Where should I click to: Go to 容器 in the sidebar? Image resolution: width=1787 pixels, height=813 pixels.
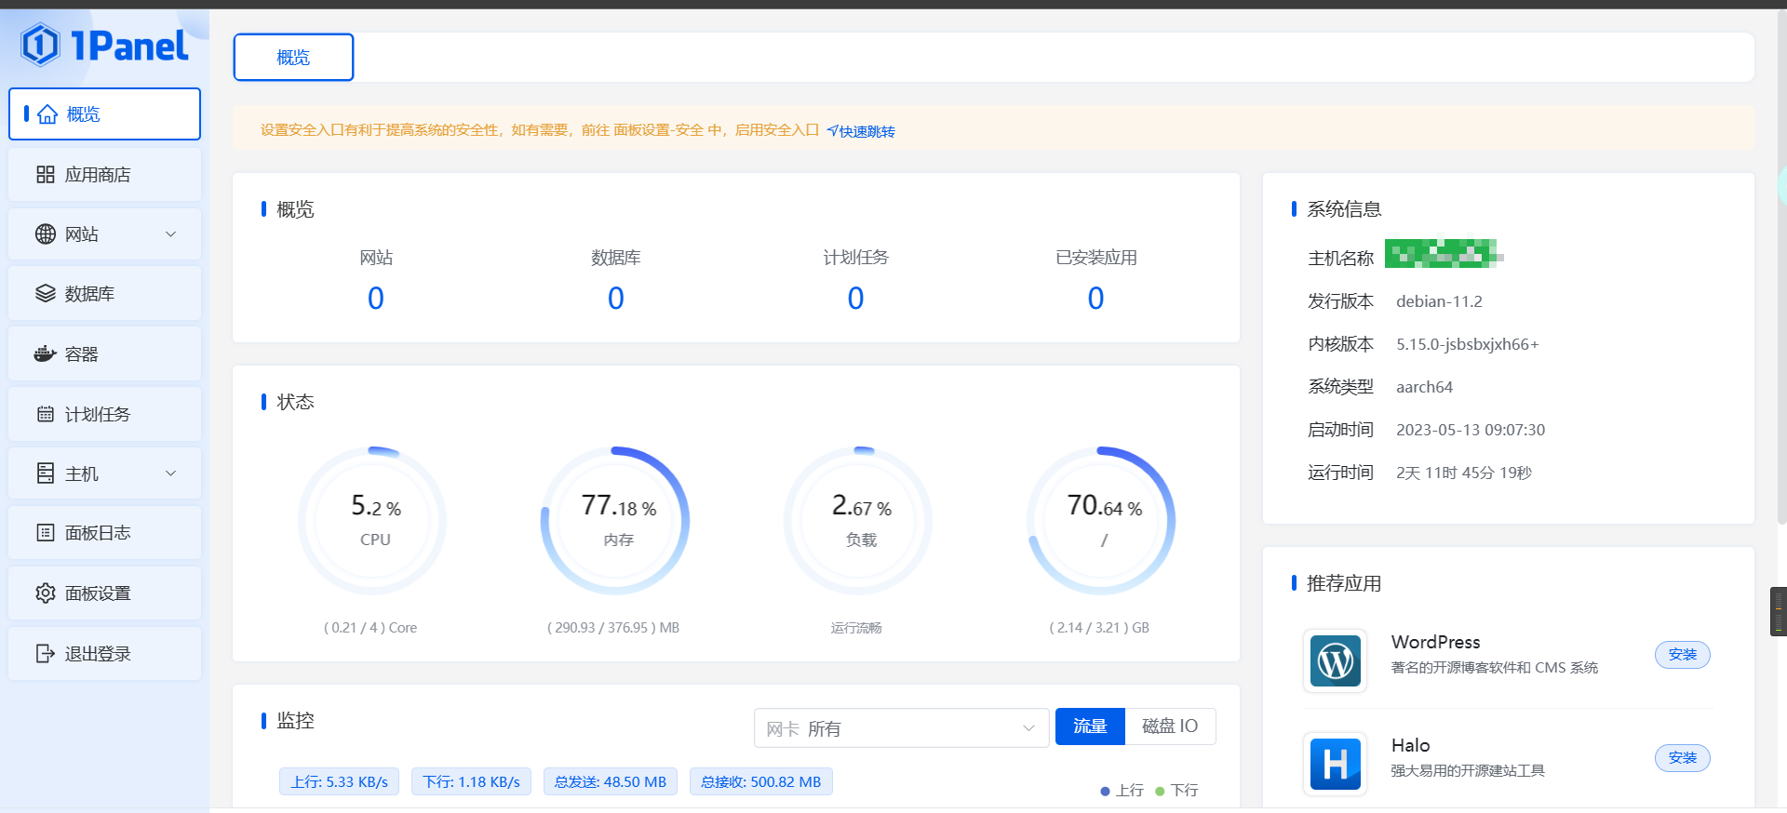tap(105, 354)
